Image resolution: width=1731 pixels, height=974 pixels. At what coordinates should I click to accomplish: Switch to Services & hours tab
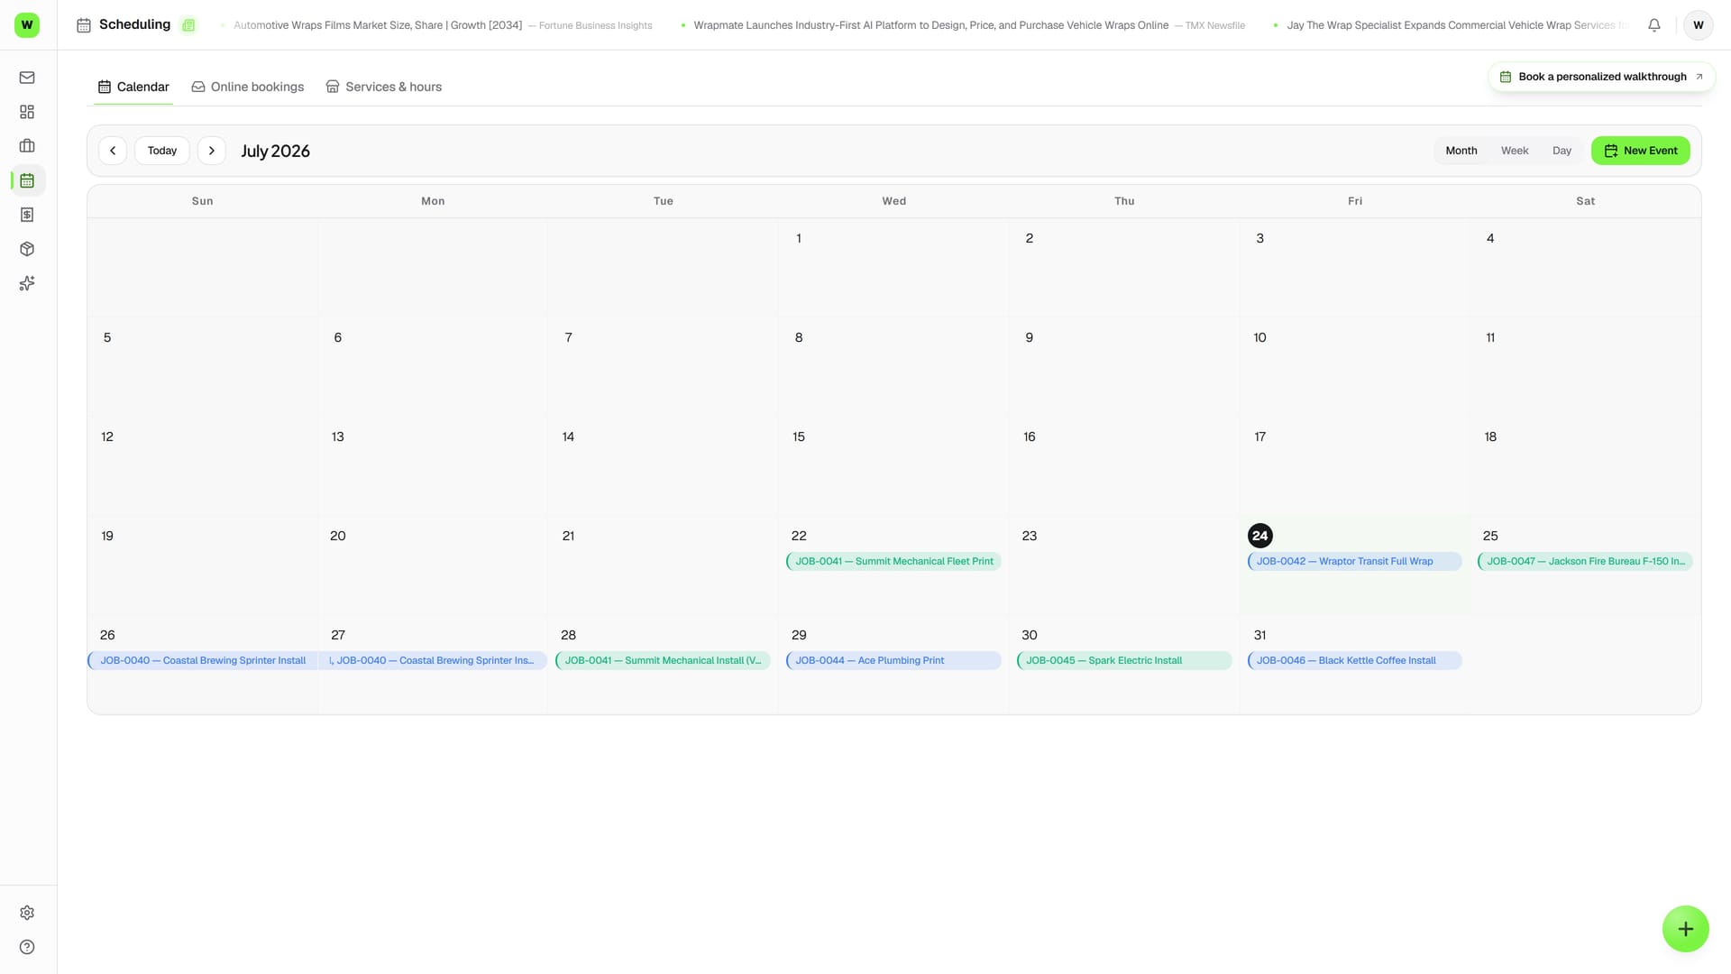pos(384,87)
